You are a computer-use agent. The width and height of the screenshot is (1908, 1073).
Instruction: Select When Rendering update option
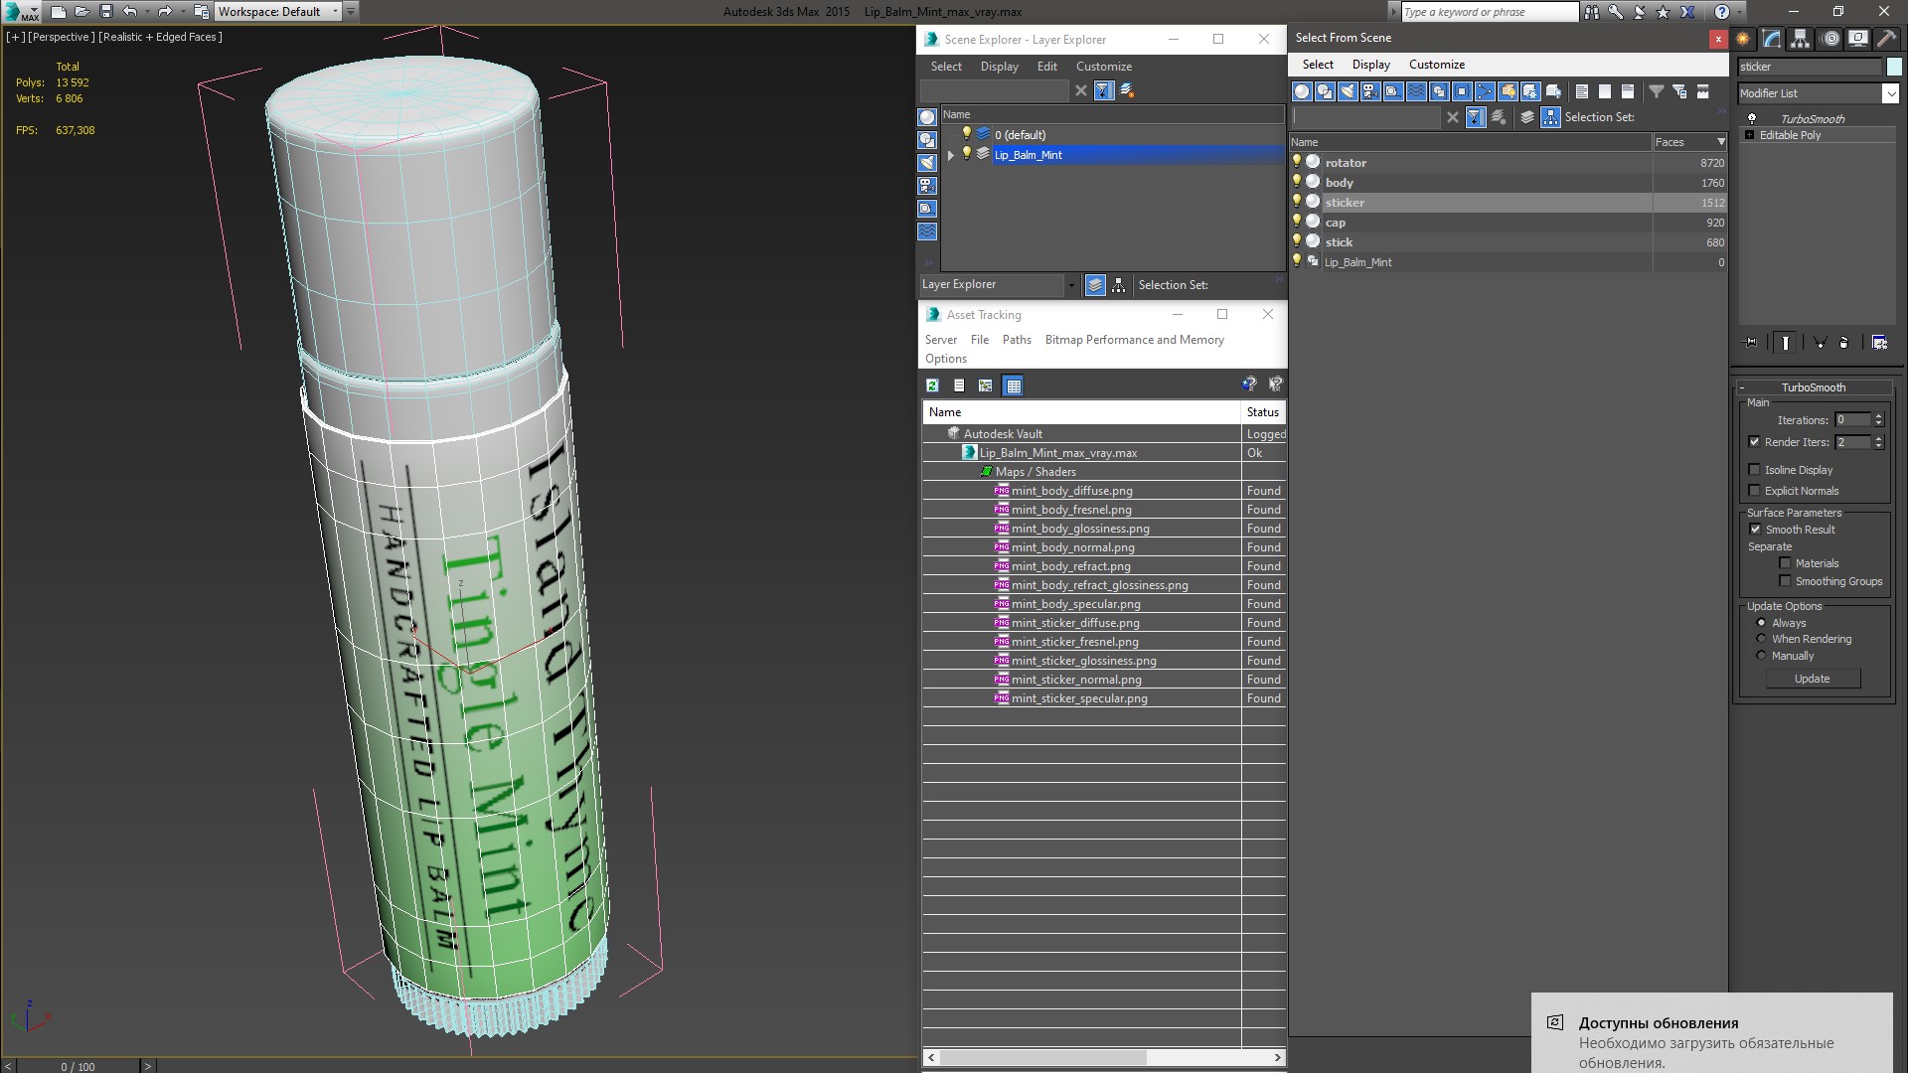tap(1761, 639)
